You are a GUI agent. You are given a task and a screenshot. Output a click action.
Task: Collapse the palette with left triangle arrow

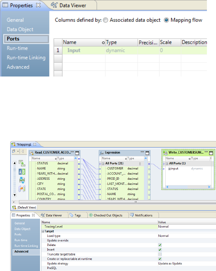pyautogui.click(x=22, y=151)
